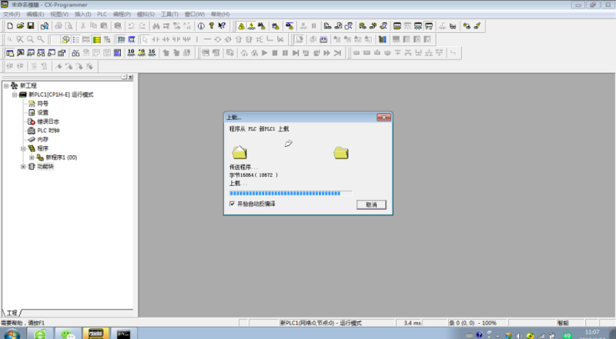The image size is (616, 339).
Task: Click the Windows Start button
Action: tap(12, 334)
